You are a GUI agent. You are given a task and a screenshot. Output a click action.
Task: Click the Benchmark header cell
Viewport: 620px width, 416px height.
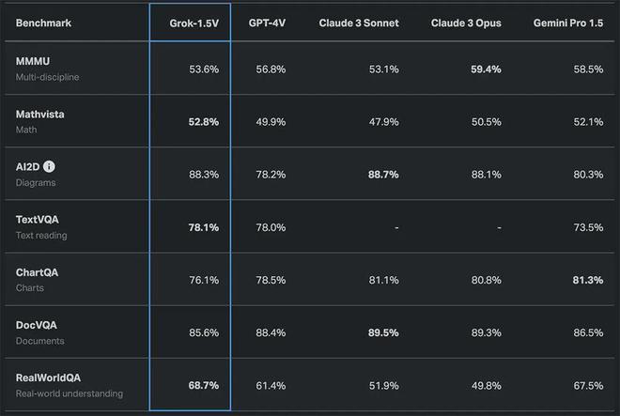(x=44, y=23)
